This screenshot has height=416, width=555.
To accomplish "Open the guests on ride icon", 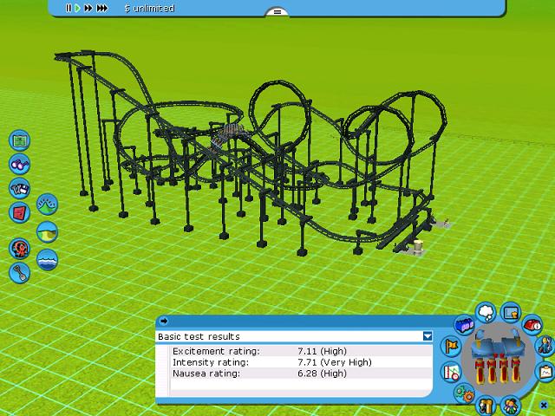I will click(511, 406).
